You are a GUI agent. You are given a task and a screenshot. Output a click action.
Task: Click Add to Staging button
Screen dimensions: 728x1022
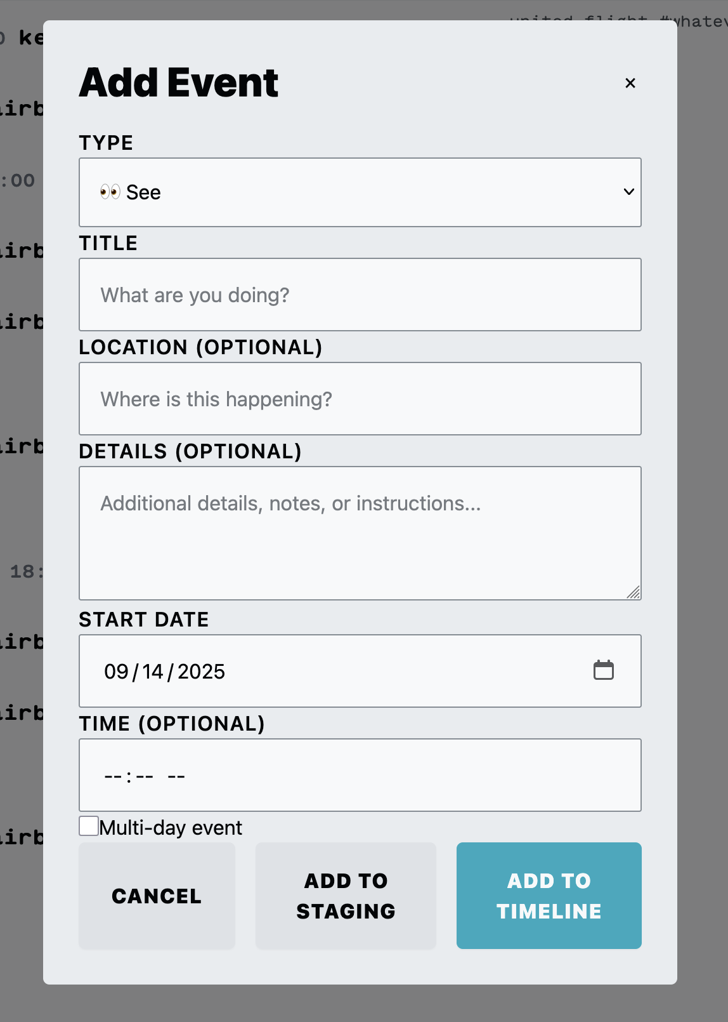(x=346, y=896)
